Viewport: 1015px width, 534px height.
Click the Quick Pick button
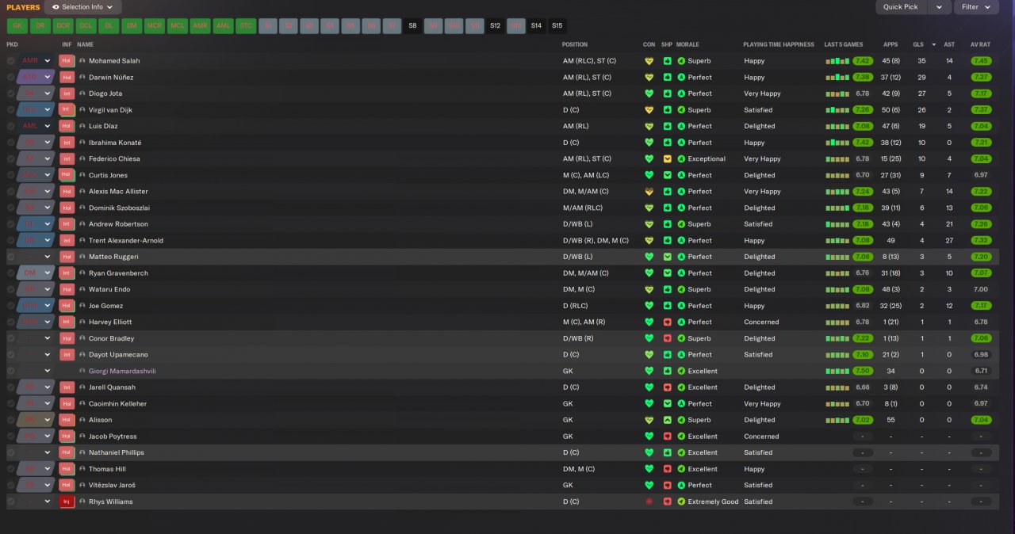click(902, 7)
